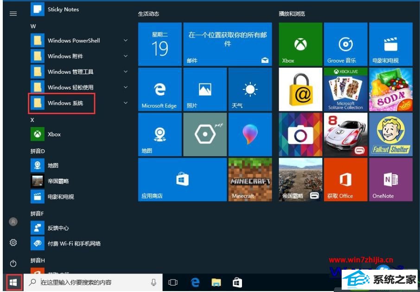
Task: Open Task View on taskbar
Action: click(173, 282)
